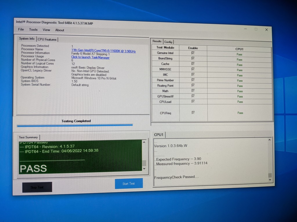Toggle the CPULoad test checkbox
Viewport: 297px width, 222px height.
click(193, 101)
